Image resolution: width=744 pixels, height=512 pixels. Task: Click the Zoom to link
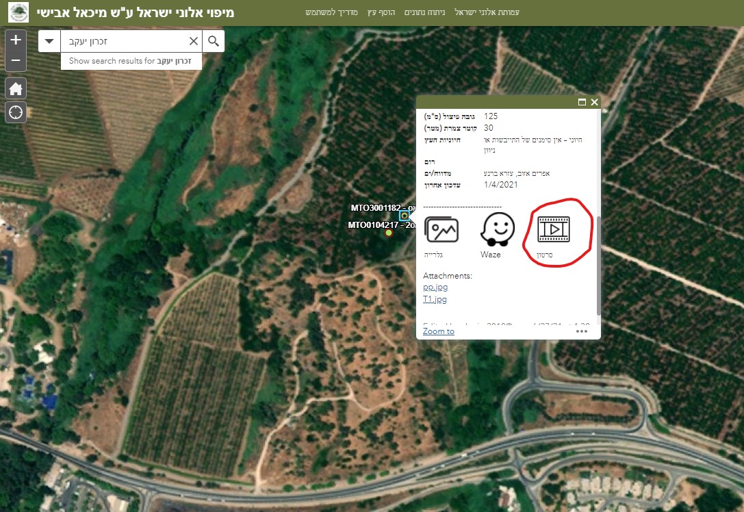point(439,331)
